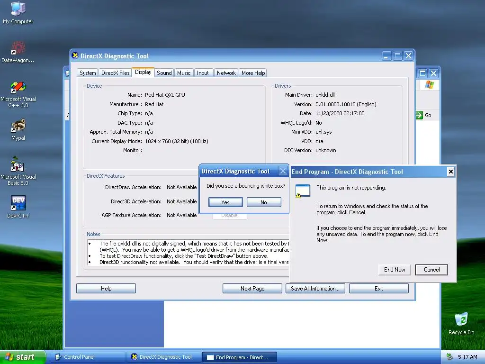Close the Control Panel window behind

(x=434, y=73)
